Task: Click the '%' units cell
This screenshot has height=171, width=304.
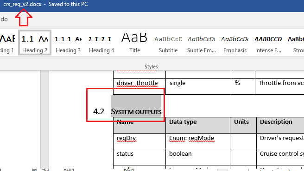Action: (x=243, y=86)
